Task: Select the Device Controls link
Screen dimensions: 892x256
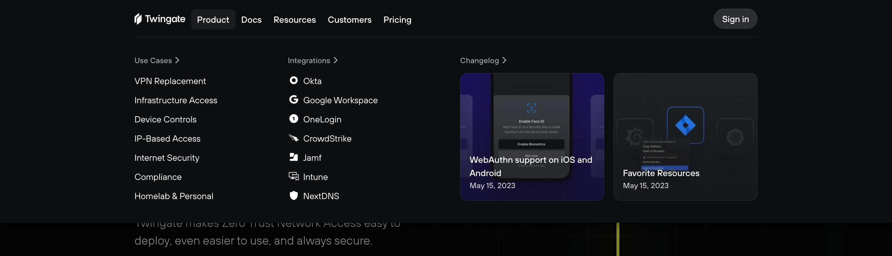Action: click(x=165, y=119)
